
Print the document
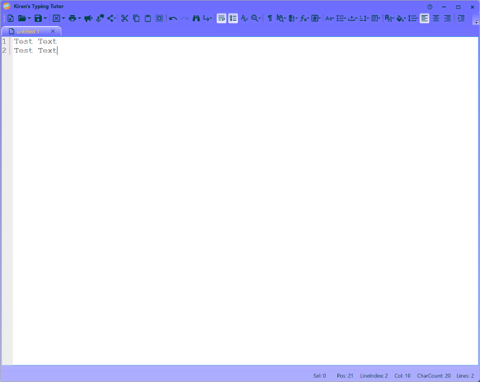pyautogui.click(x=72, y=19)
